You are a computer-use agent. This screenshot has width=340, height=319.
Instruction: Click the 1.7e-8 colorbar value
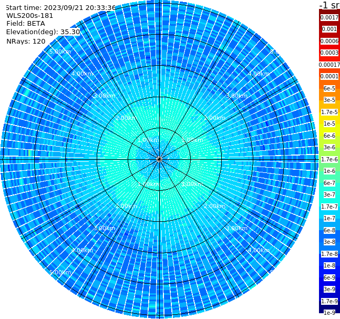point(329,254)
